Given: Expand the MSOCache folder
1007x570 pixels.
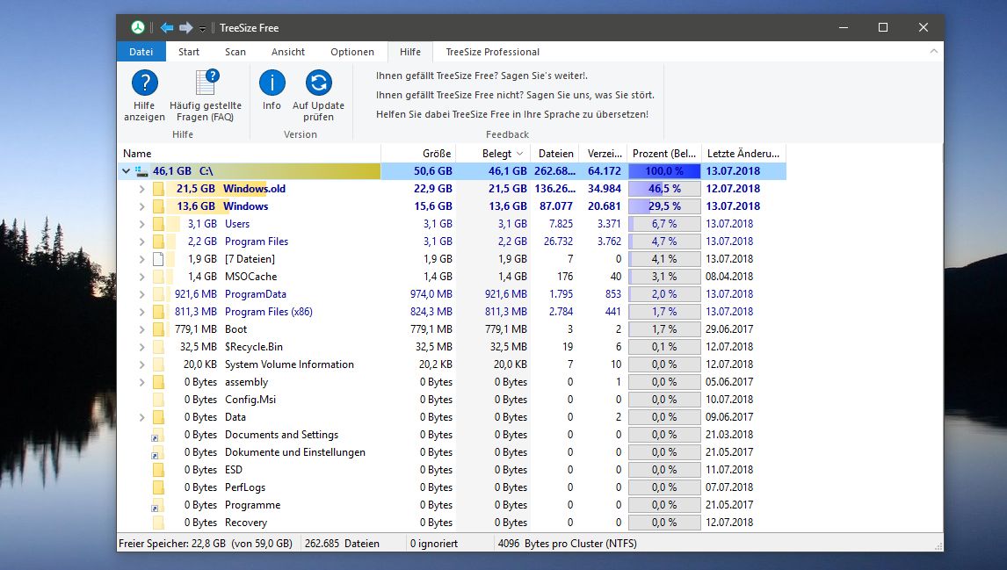Looking at the screenshot, I should [x=142, y=277].
